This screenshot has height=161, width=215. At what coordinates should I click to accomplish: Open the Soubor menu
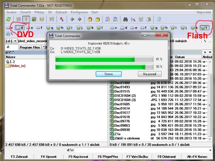[x=11, y=12]
